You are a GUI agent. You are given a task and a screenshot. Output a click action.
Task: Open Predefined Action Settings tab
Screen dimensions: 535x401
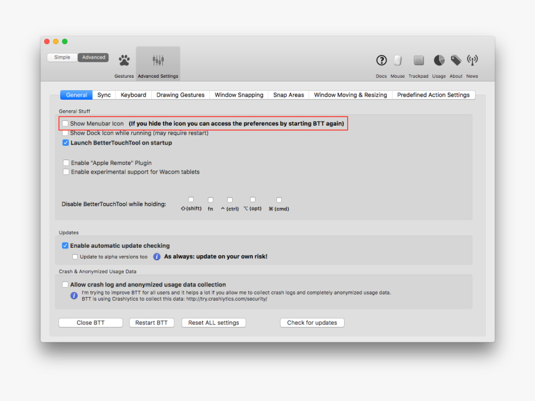point(434,95)
